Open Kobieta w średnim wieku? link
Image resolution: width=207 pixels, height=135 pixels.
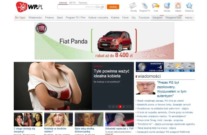tap(55, 130)
